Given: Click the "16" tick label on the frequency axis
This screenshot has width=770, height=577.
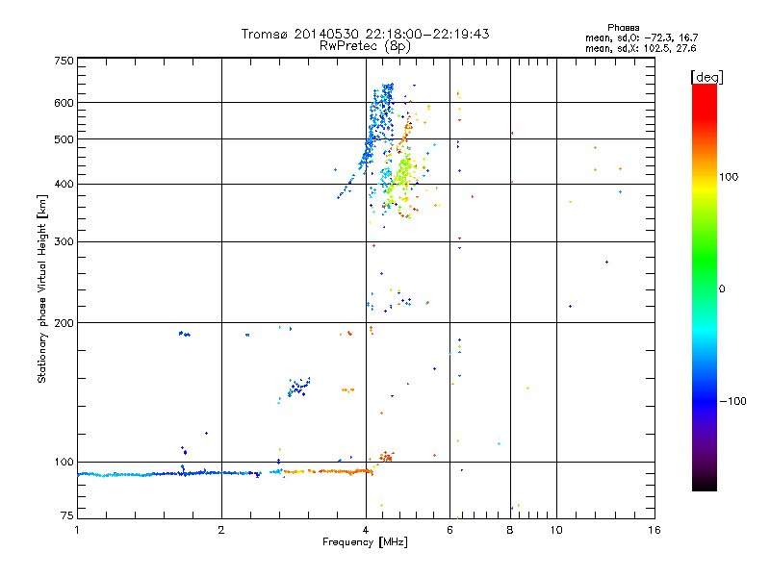Looking at the screenshot, I should click(654, 530).
